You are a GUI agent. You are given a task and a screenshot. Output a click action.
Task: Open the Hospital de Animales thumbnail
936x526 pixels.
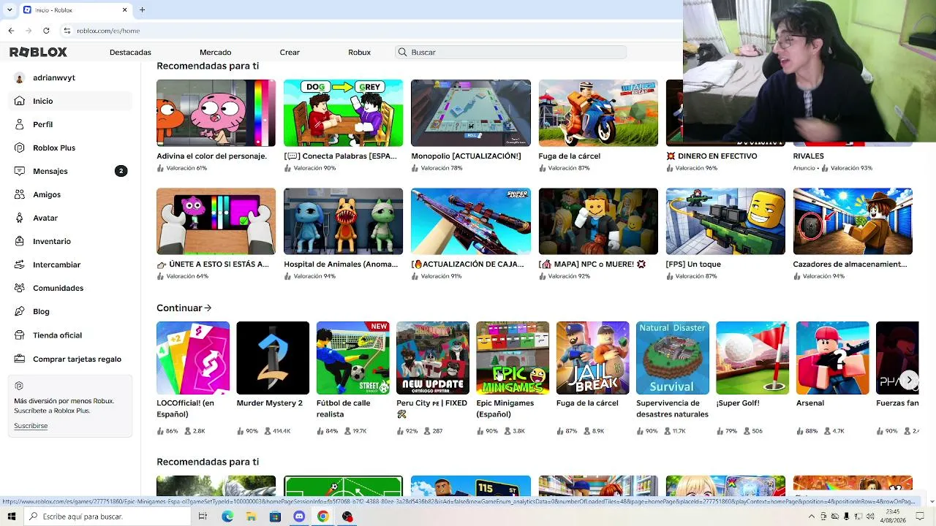tap(343, 221)
